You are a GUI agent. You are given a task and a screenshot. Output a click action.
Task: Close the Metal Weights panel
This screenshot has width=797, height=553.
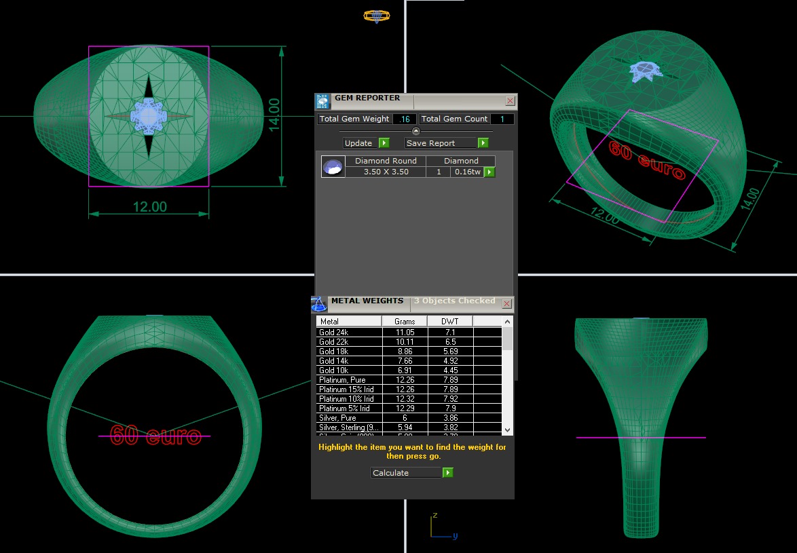[x=506, y=303]
